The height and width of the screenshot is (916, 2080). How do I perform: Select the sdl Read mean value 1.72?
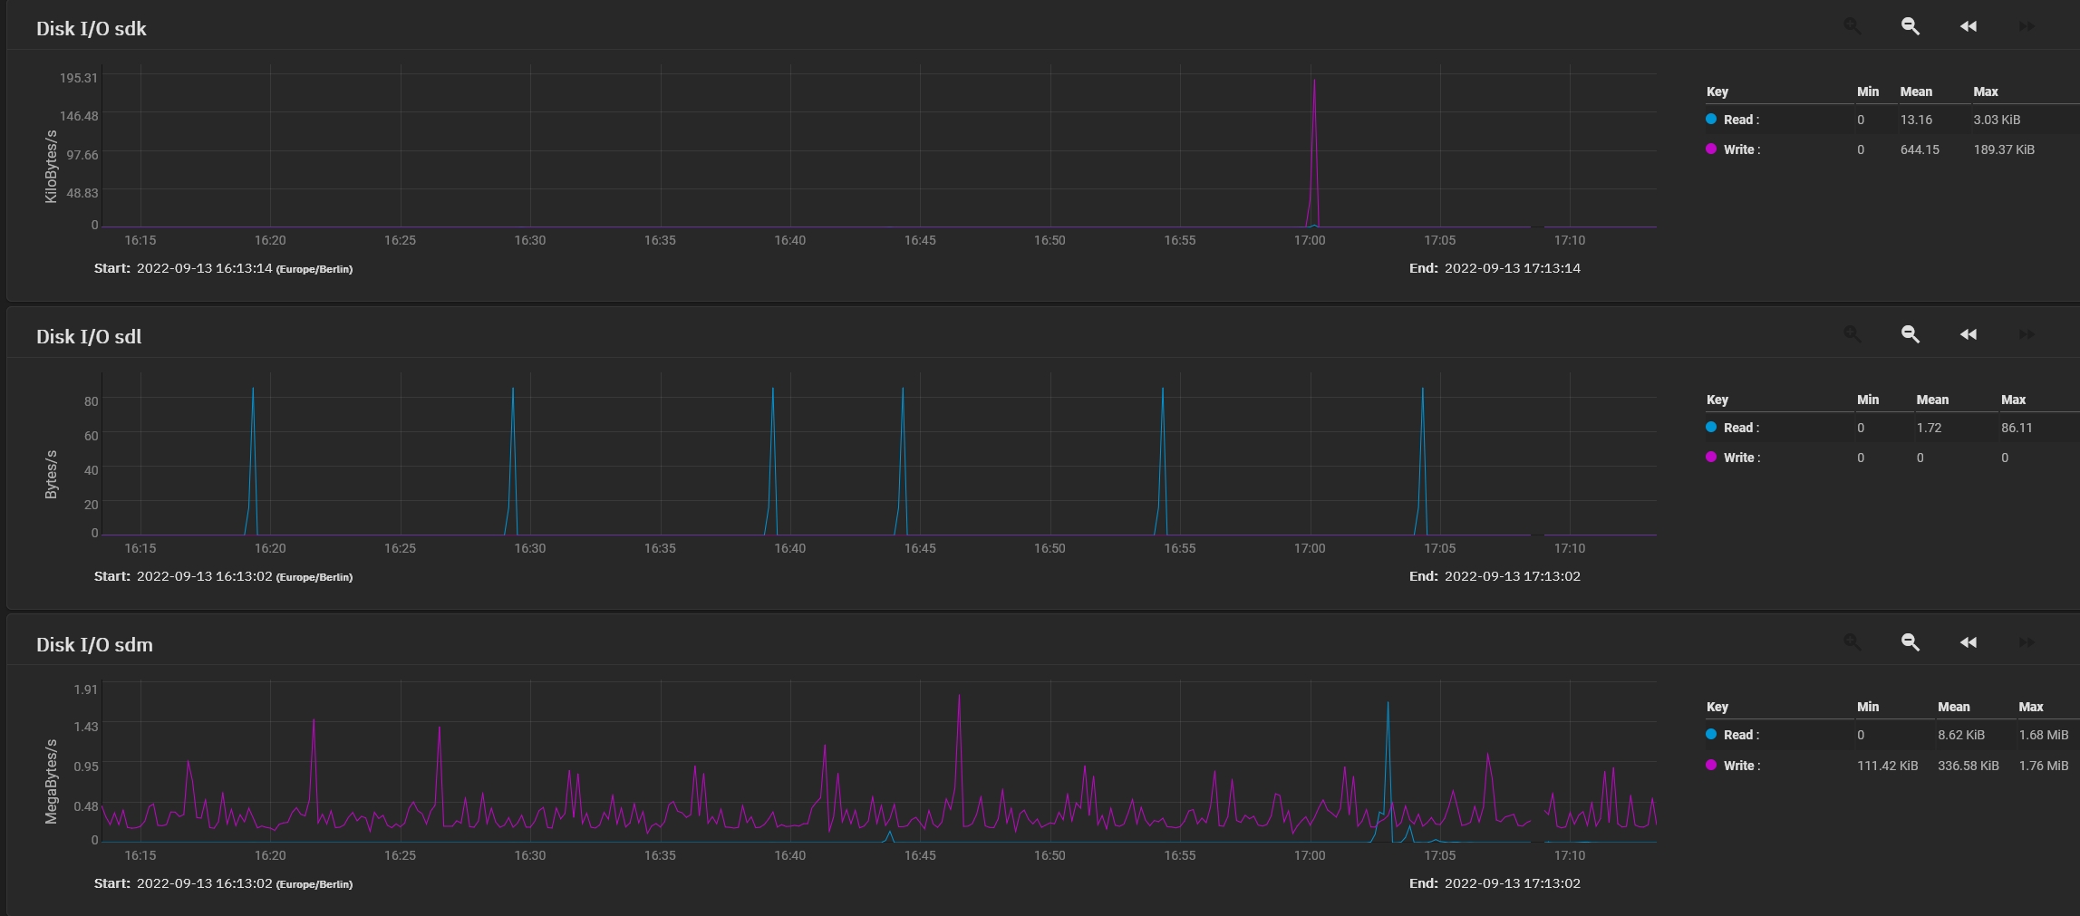1929,428
